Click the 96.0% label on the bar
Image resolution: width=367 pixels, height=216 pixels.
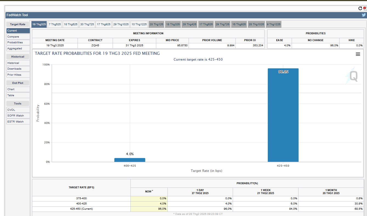(283, 72)
